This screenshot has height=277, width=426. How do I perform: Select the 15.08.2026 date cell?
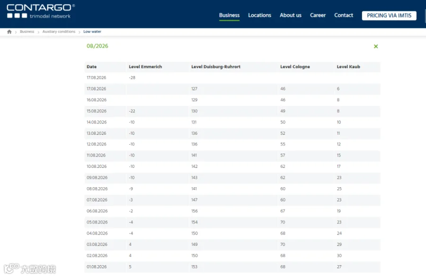tap(97, 111)
